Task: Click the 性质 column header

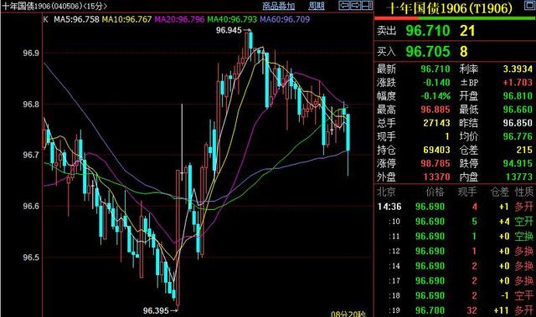Action: click(524, 192)
